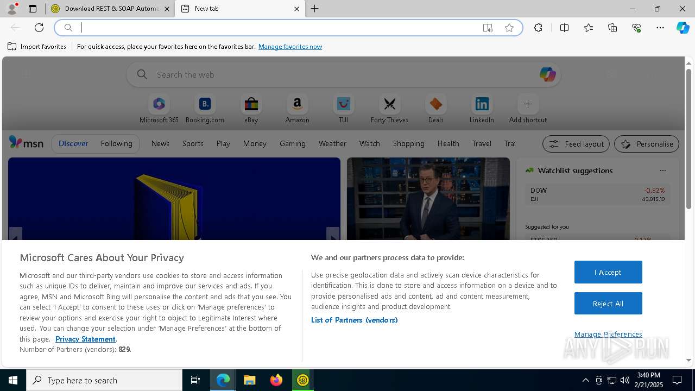Open the Travel section
This screenshot has width=695, height=391.
(x=482, y=143)
